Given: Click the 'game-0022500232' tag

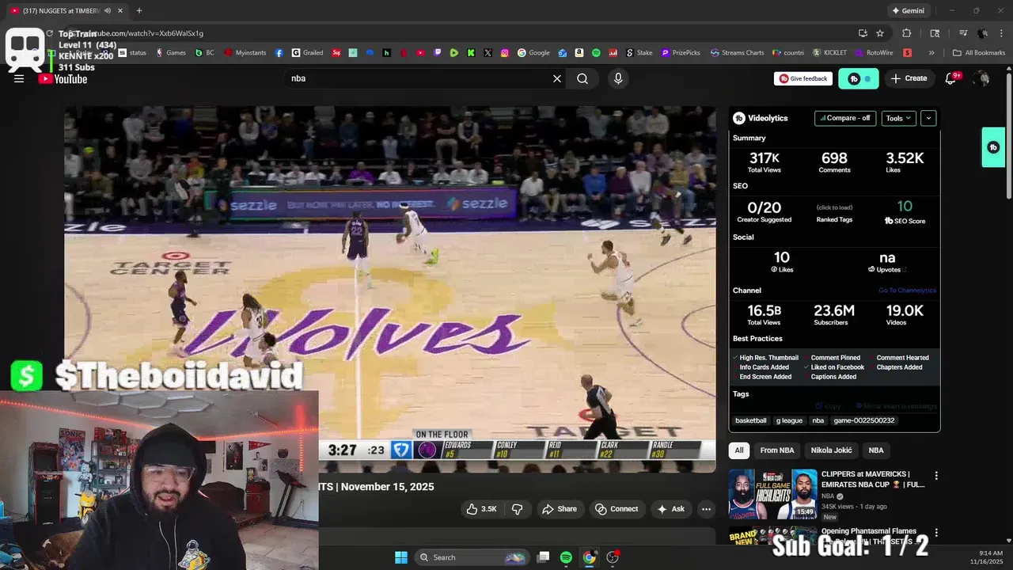Looking at the screenshot, I should pyautogui.click(x=864, y=420).
